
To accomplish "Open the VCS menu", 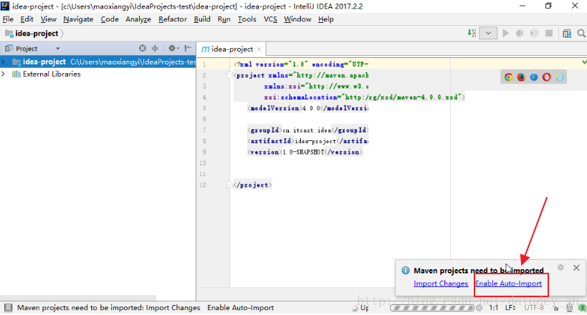I will [270, 19].
